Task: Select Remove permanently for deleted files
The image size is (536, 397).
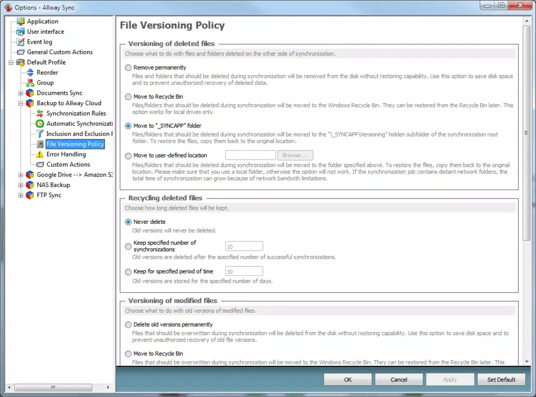Action: tap(128, 67)
